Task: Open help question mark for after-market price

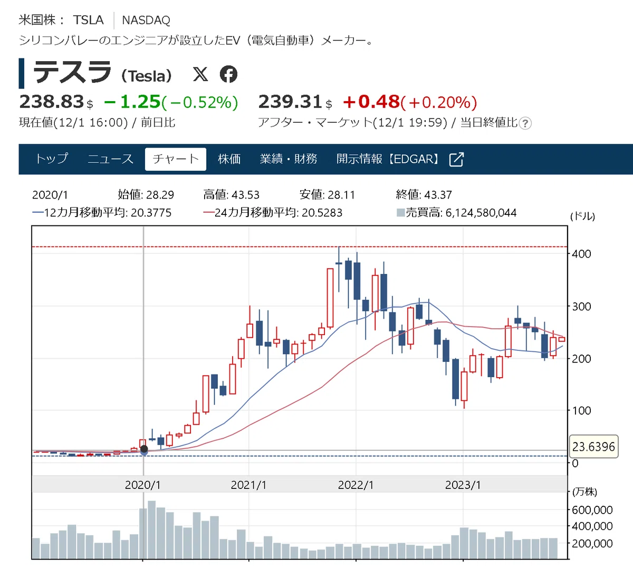Action: tap(525, 123)
